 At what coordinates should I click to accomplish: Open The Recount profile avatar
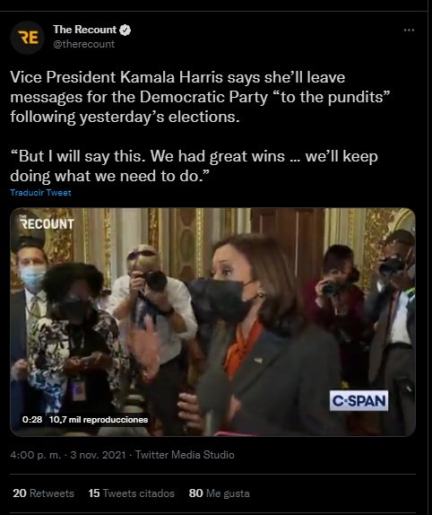27,38
